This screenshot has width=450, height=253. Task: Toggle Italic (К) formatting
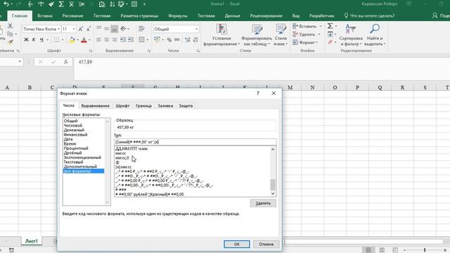pyautogui.click(x=34, y=39)
